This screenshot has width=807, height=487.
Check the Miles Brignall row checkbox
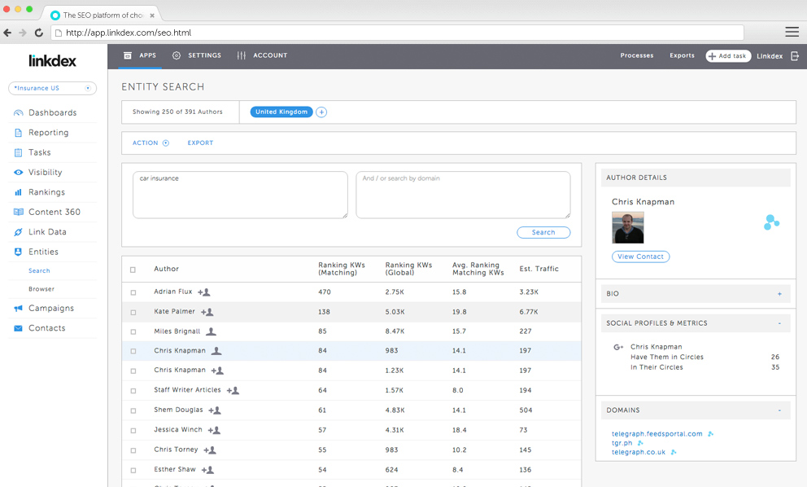coord(133,332)
